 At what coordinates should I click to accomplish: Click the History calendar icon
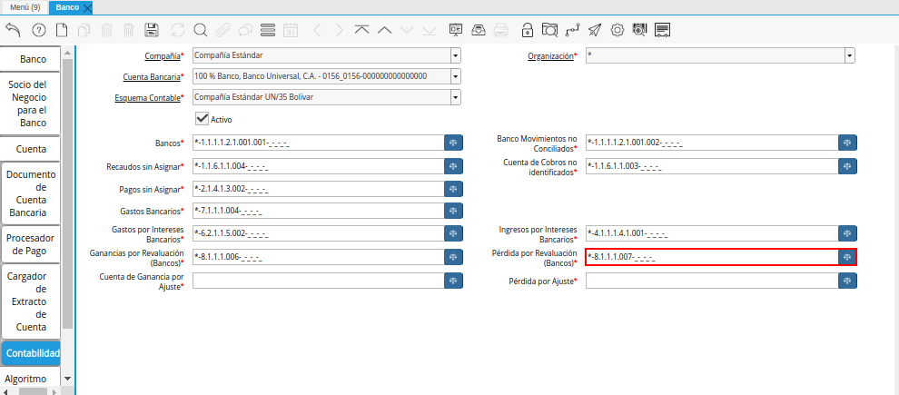pos(291,30)
